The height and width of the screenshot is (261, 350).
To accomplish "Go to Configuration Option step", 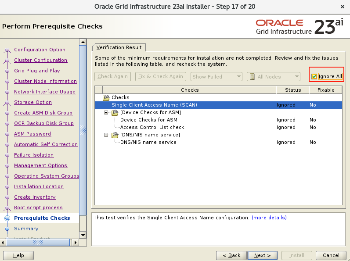I will click(40, 50).
